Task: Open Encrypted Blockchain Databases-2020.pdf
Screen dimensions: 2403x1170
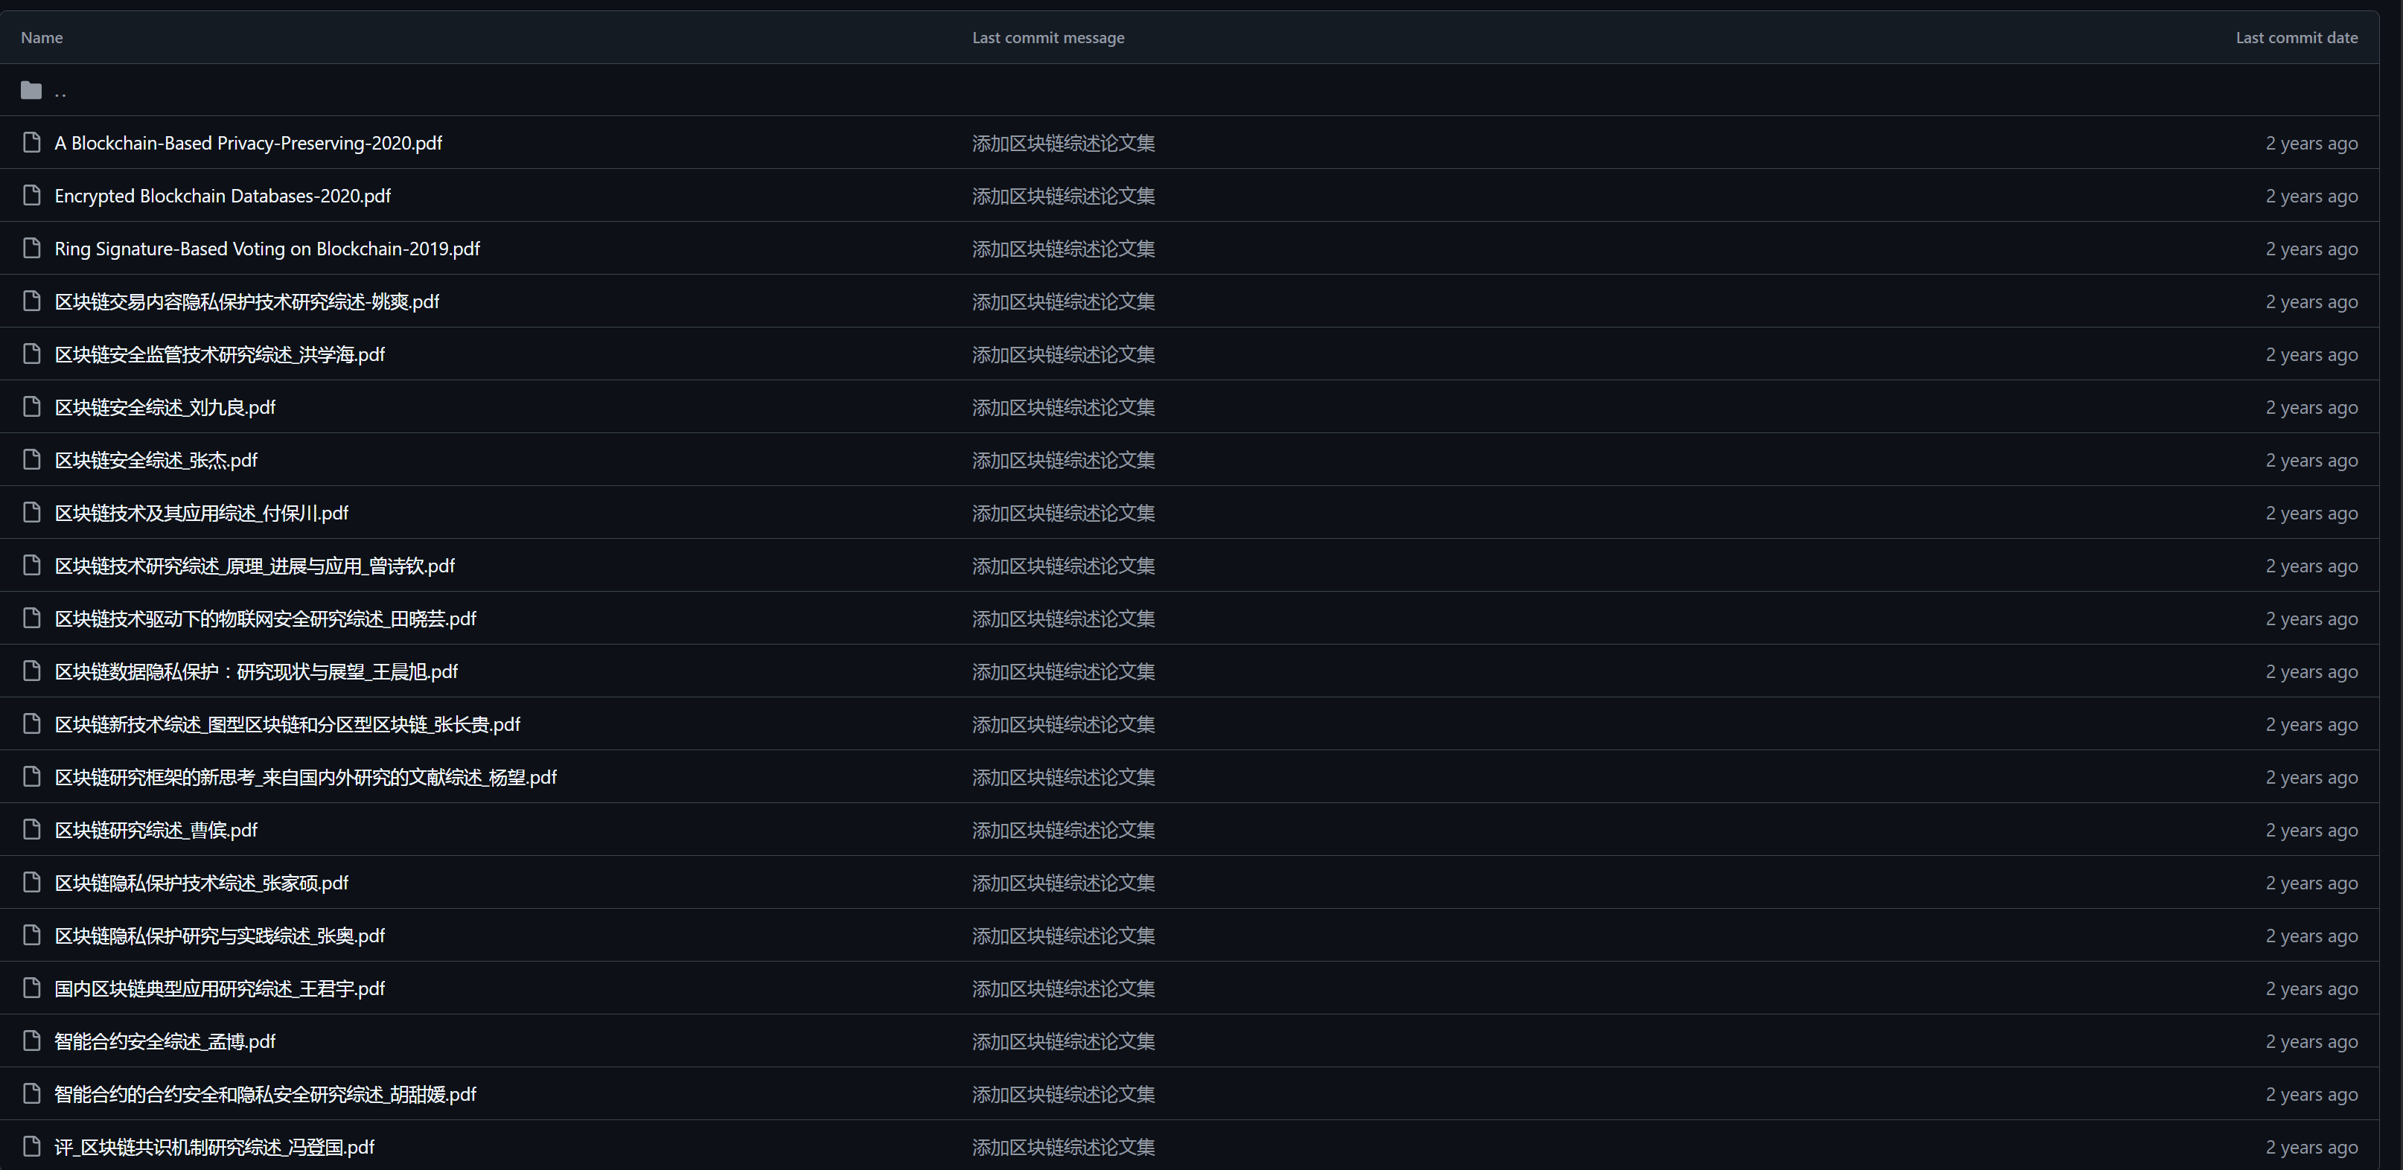Action: click(222, 196)
